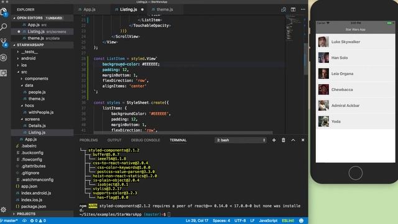This screenshot has width=398, height=224.
Task: Click the ESLint status item
Action: click(288, 221)
